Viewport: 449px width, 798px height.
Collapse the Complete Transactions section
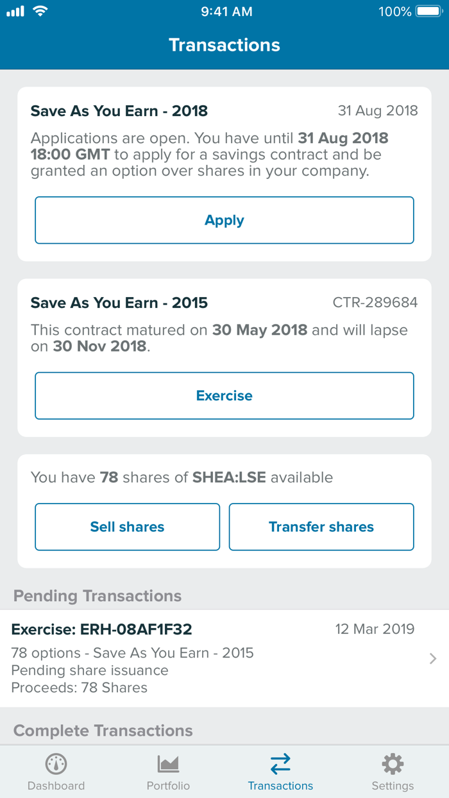click(x=103, y=730)
